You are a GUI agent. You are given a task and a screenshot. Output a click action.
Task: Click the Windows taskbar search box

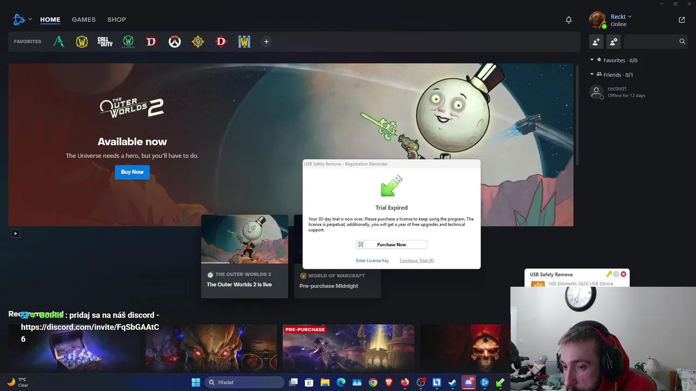click(245, 382)
